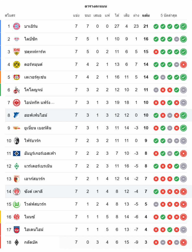The height and width of the screenshot is (252, 192).
Task: Click Stuttgart's first red loss indicator
Action: click(x=156, y=52)
